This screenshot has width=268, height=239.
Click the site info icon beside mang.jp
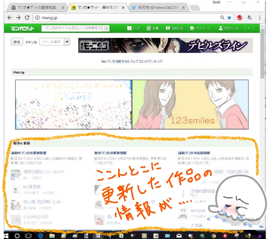(x=37, y=18)
